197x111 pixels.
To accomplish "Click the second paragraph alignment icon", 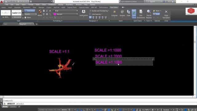I will coord(93,17).
